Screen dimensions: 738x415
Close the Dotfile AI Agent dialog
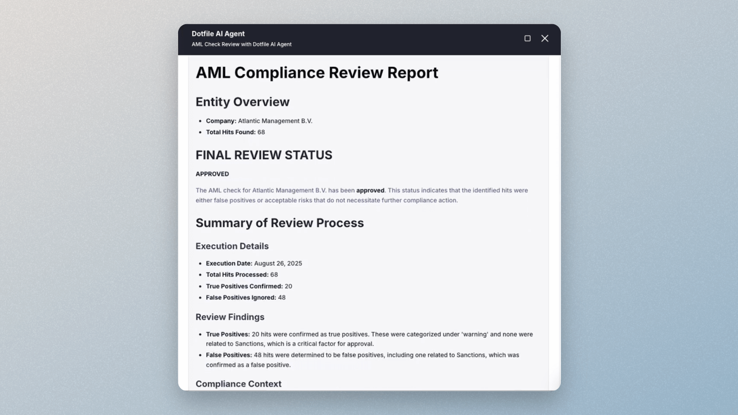coord(544,38)
